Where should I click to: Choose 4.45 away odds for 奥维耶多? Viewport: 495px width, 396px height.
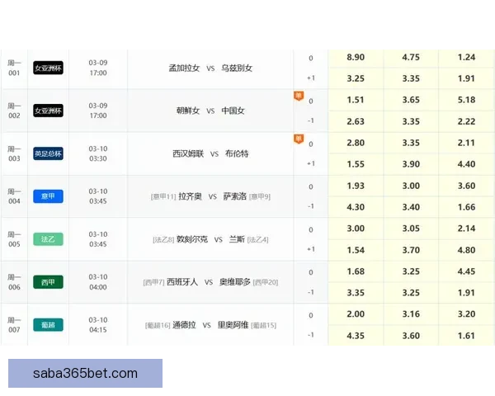pyautogui.click(x=466, y=271)
